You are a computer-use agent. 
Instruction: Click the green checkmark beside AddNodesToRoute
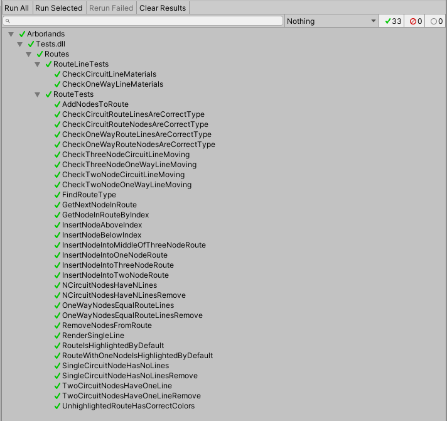(x=57, y=104)
